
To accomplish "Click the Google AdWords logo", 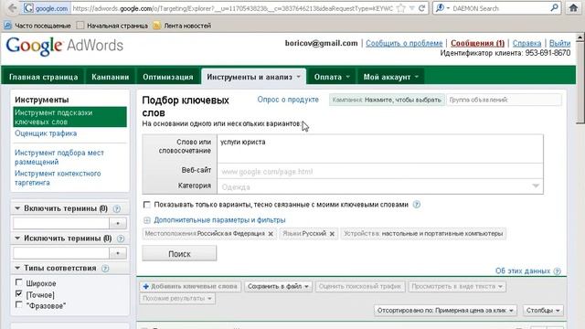I will click(x=65, y=46).
